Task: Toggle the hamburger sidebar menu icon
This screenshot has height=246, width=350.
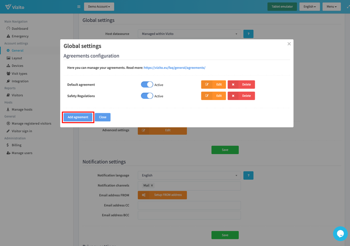Action: 79,7
